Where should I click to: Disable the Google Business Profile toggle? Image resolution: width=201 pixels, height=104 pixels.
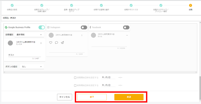pos(41,27)
